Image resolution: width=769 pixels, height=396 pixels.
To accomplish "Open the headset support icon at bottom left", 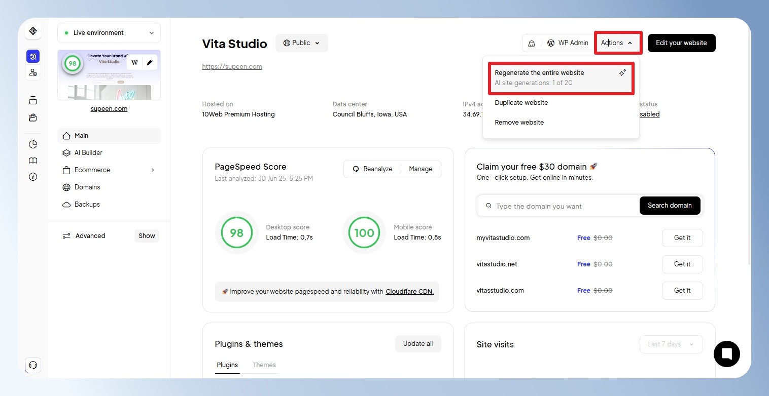I will coord(33,365).
